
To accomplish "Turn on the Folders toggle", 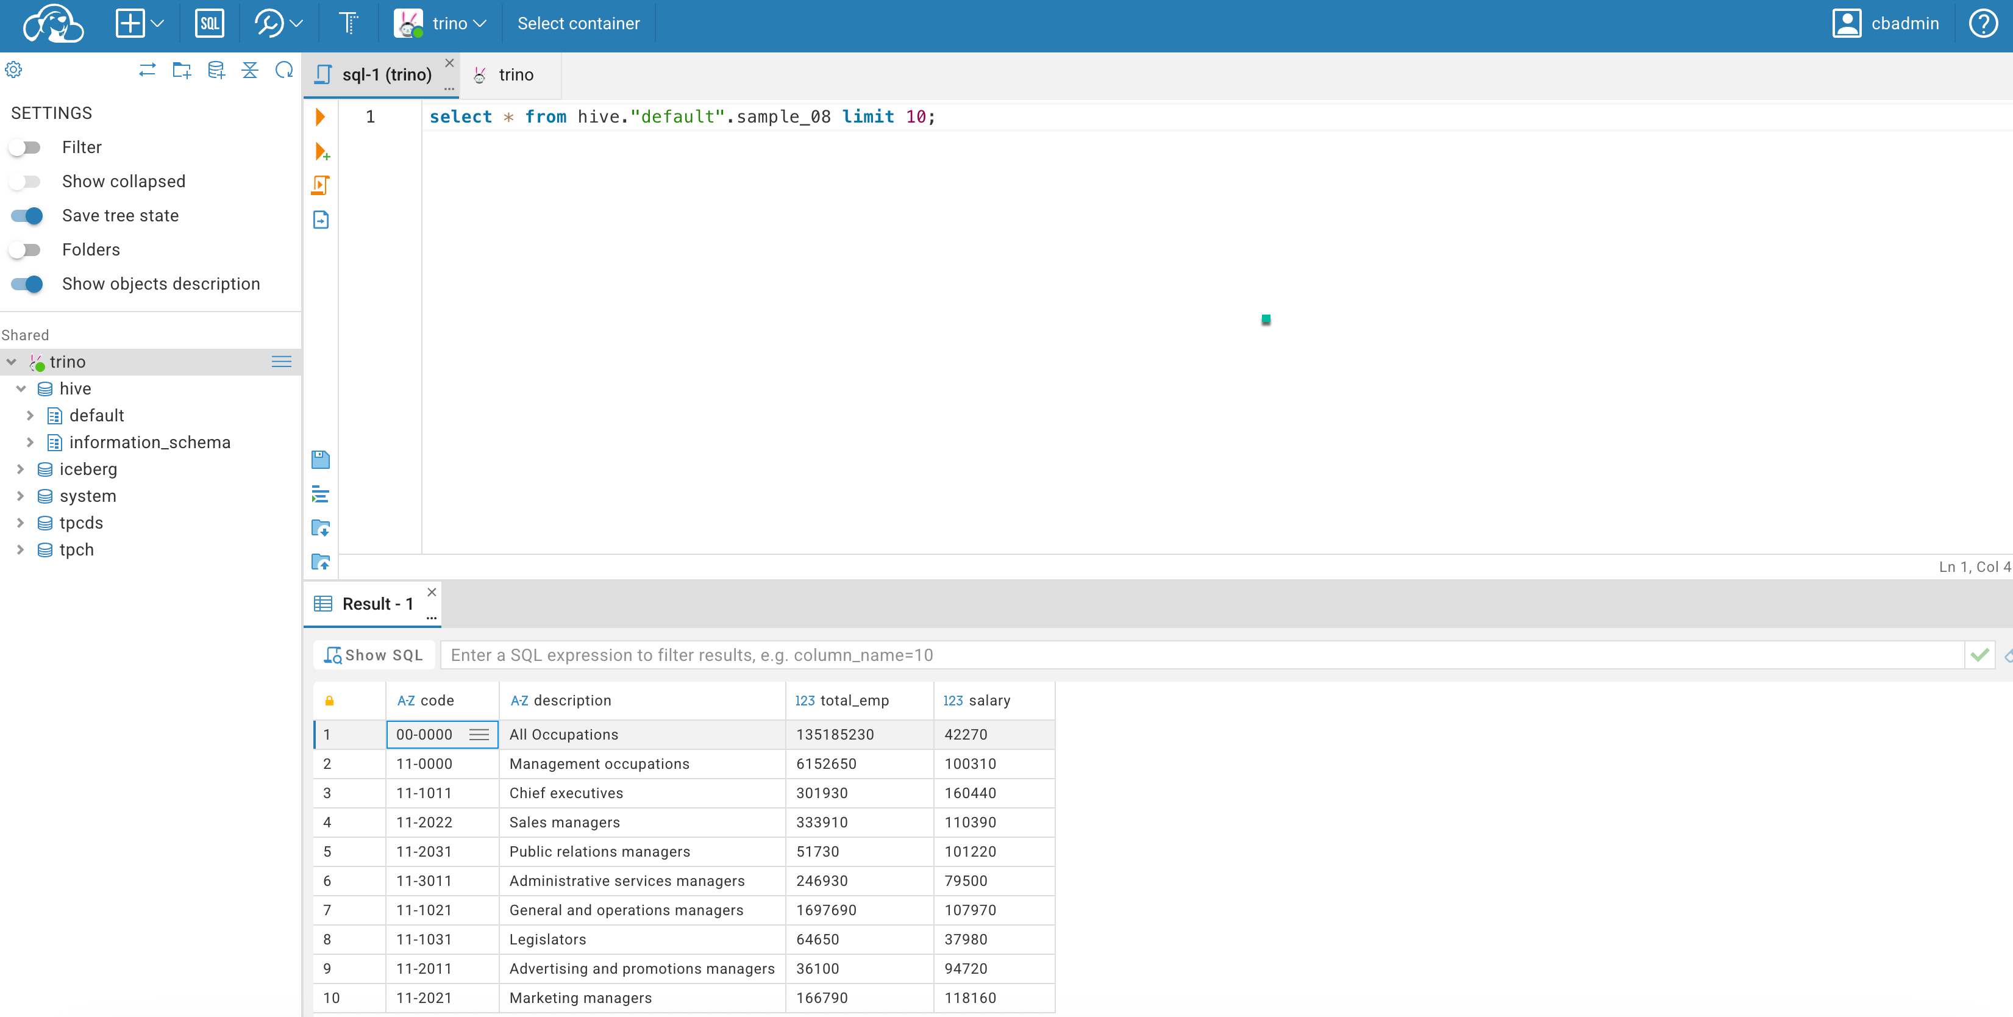I will 26,250.
